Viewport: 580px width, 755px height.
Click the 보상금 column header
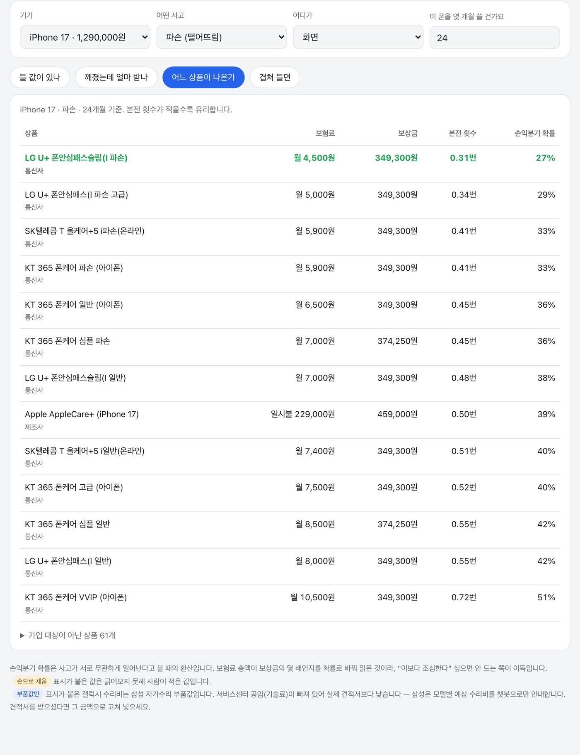pos(408,133)
